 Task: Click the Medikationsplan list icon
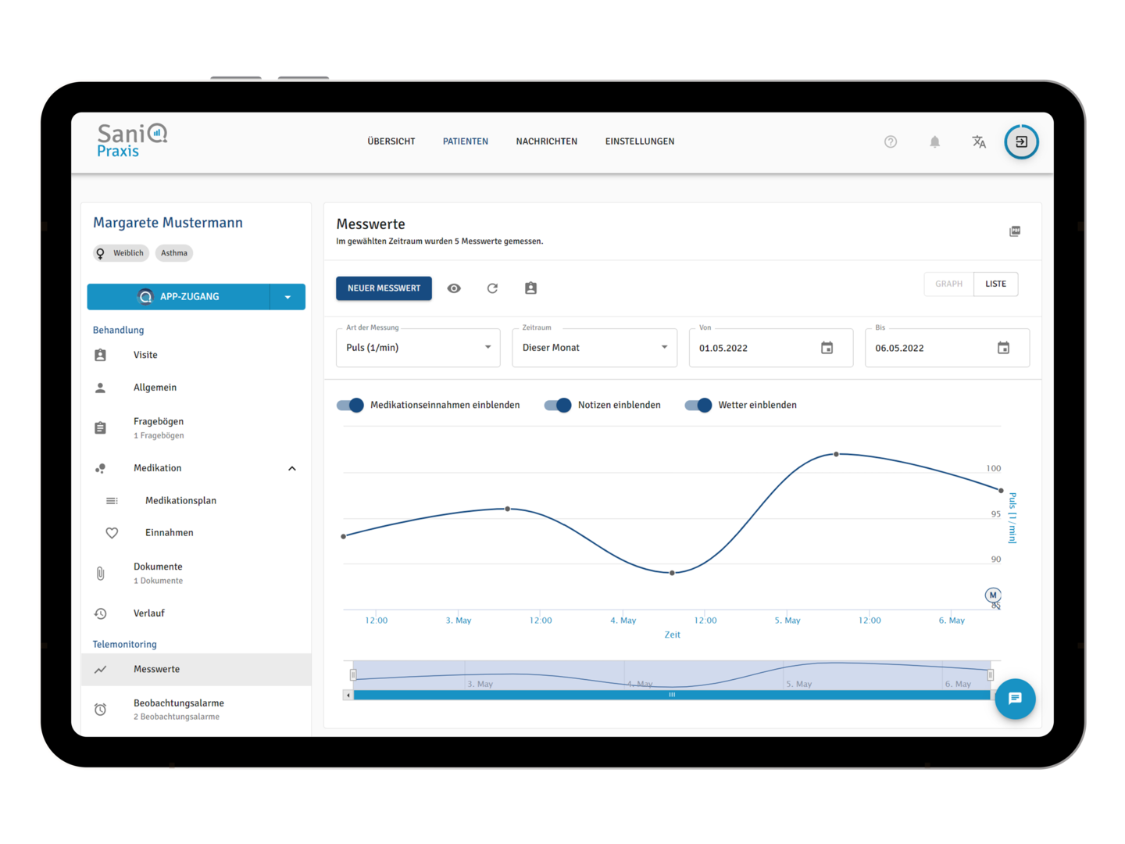(x=112, y=501)
